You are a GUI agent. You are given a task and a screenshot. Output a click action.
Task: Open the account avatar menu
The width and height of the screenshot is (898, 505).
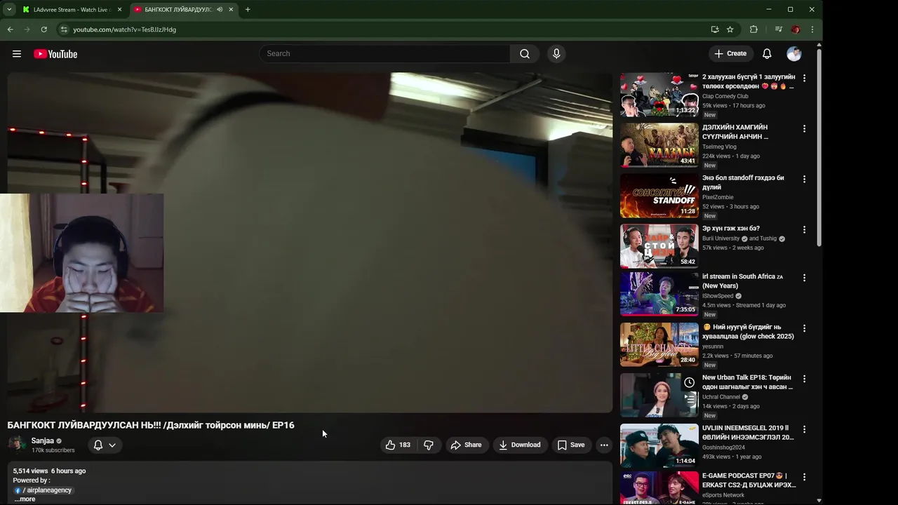pos(794,54)
